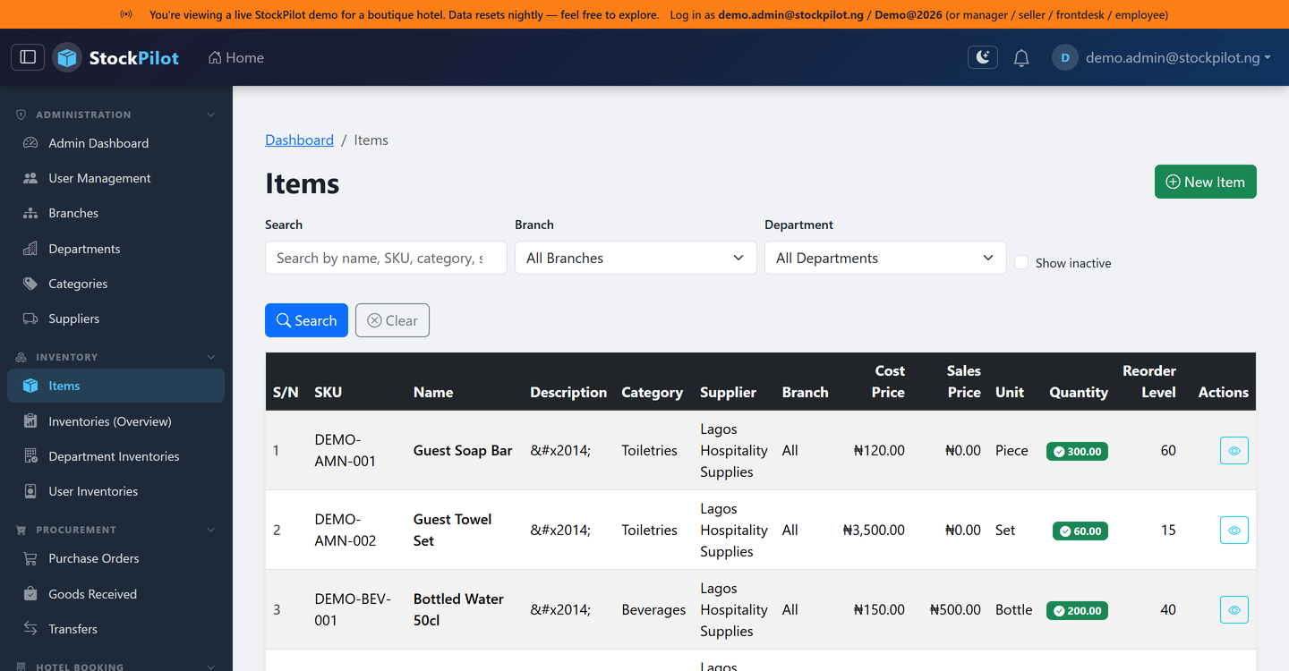
Task: Open demo.admin account dropdown menu
Action: click(x=1178, y=57)
